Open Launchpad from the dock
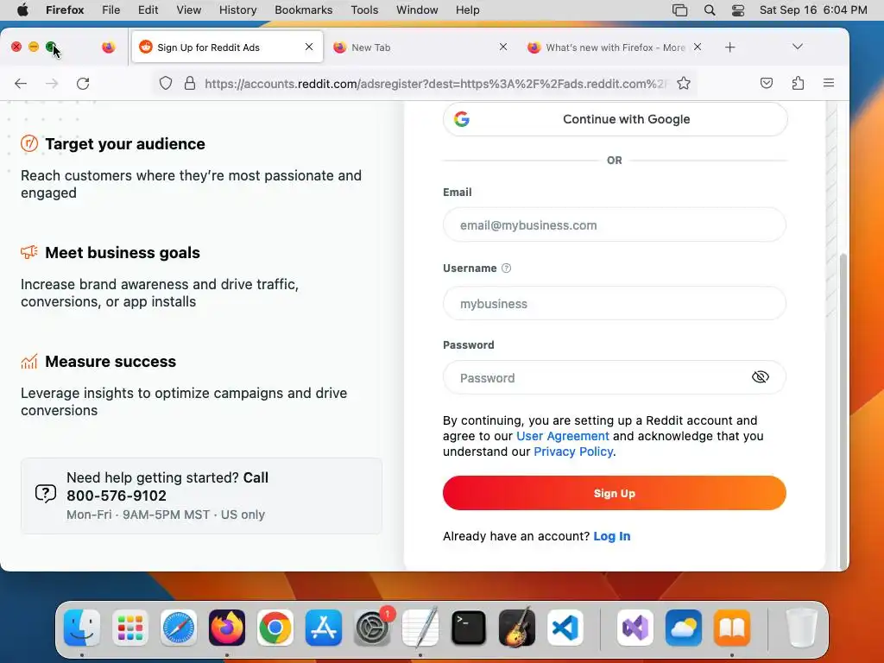The width and height of the screenshot is (884, 663). point(130,627)
